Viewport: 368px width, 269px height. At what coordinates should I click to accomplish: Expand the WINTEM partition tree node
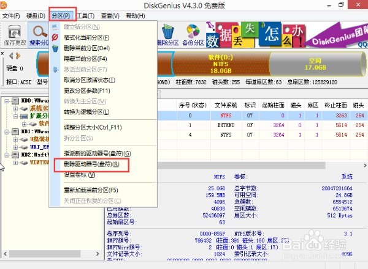pos(15,163)
